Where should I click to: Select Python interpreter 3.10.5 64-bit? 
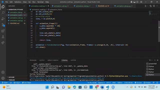pyautogui.click(x=128, y=83)
